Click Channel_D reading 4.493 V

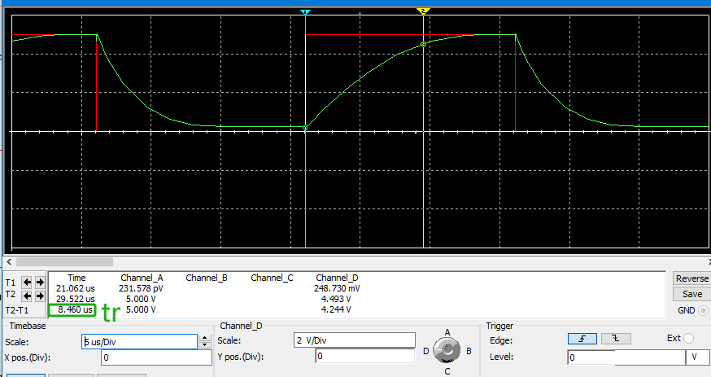tap(336, 299)
